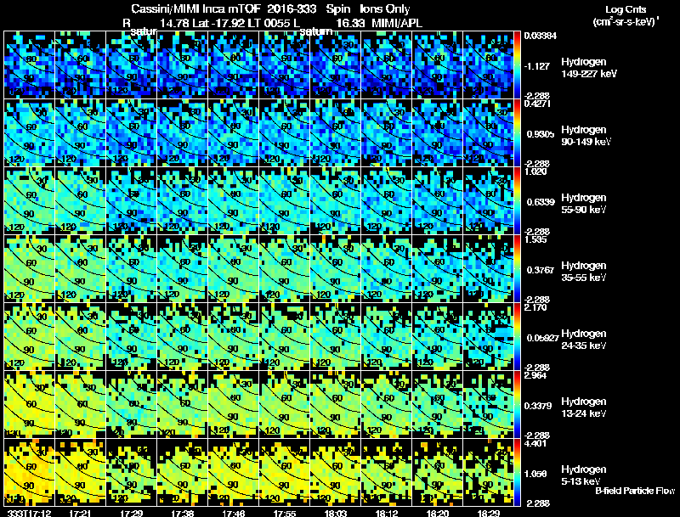Click the Hydrogen 90-149 keV row label
The image size is (680, 517).
[x=586, y=136]
